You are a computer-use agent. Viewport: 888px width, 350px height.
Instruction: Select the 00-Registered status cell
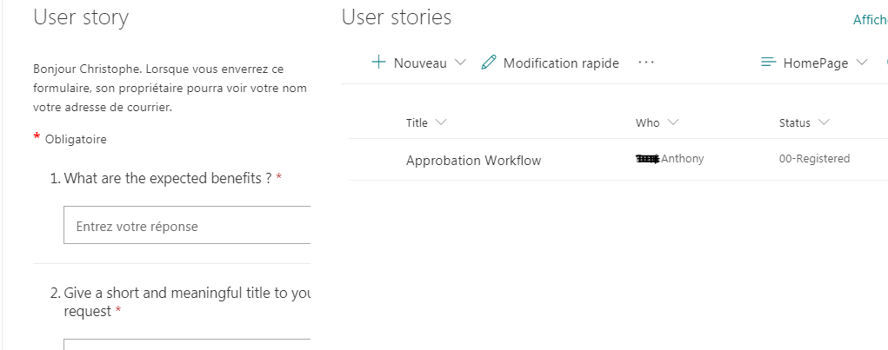[814, 159]
